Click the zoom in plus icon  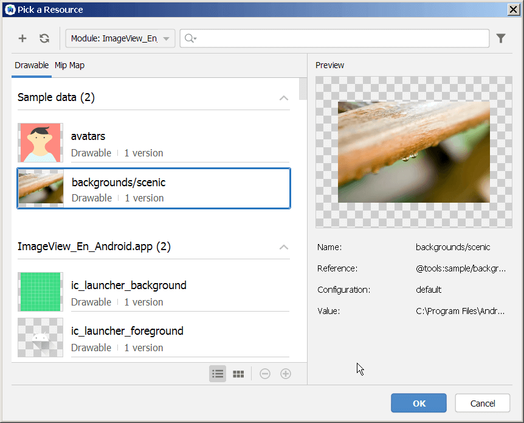286,374
